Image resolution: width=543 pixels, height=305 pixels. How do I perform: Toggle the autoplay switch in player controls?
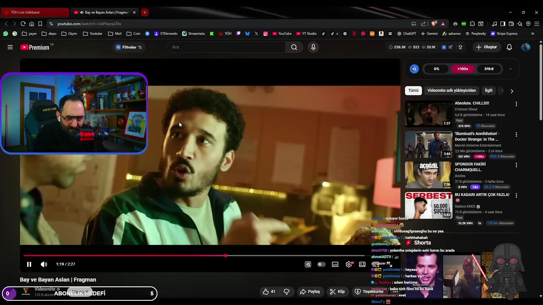tap(322, 264)
